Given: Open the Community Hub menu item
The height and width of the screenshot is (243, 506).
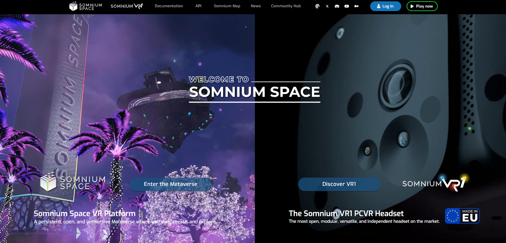Looking at the screenshot, I should (286, 6).
